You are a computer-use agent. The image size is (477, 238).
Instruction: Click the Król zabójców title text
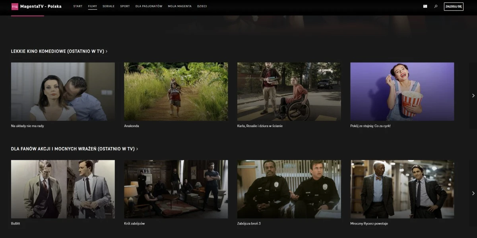(134, 224)
